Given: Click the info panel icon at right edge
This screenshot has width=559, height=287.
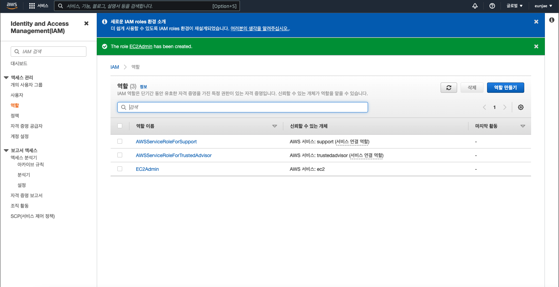Looking at the screenshot, I should [x=552, y=20].
